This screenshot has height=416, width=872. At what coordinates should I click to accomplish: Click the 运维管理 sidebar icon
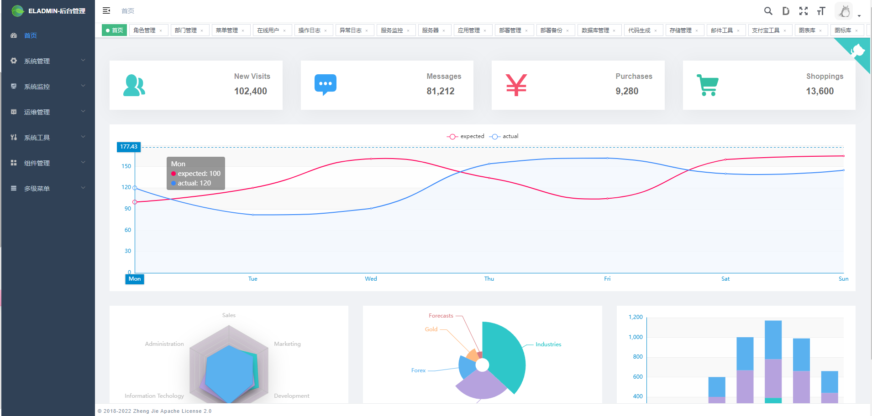[x=14, y=112]
